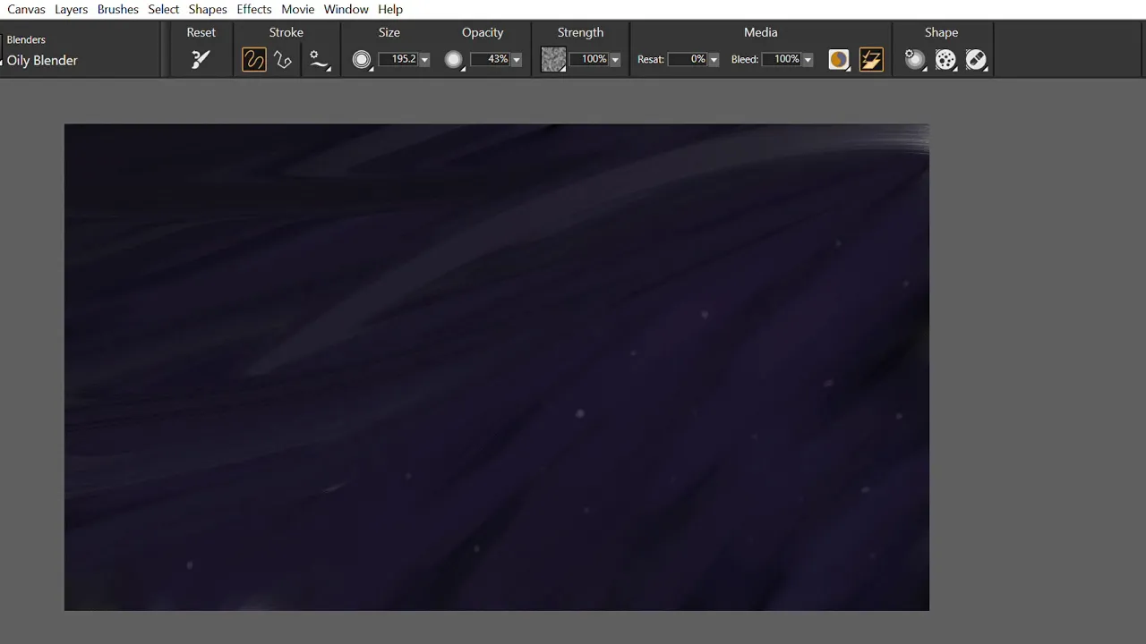The width and height of the screenshot is (1146, 644).
Task: Select the straight line stroke icon
Action: coord(283,60)
